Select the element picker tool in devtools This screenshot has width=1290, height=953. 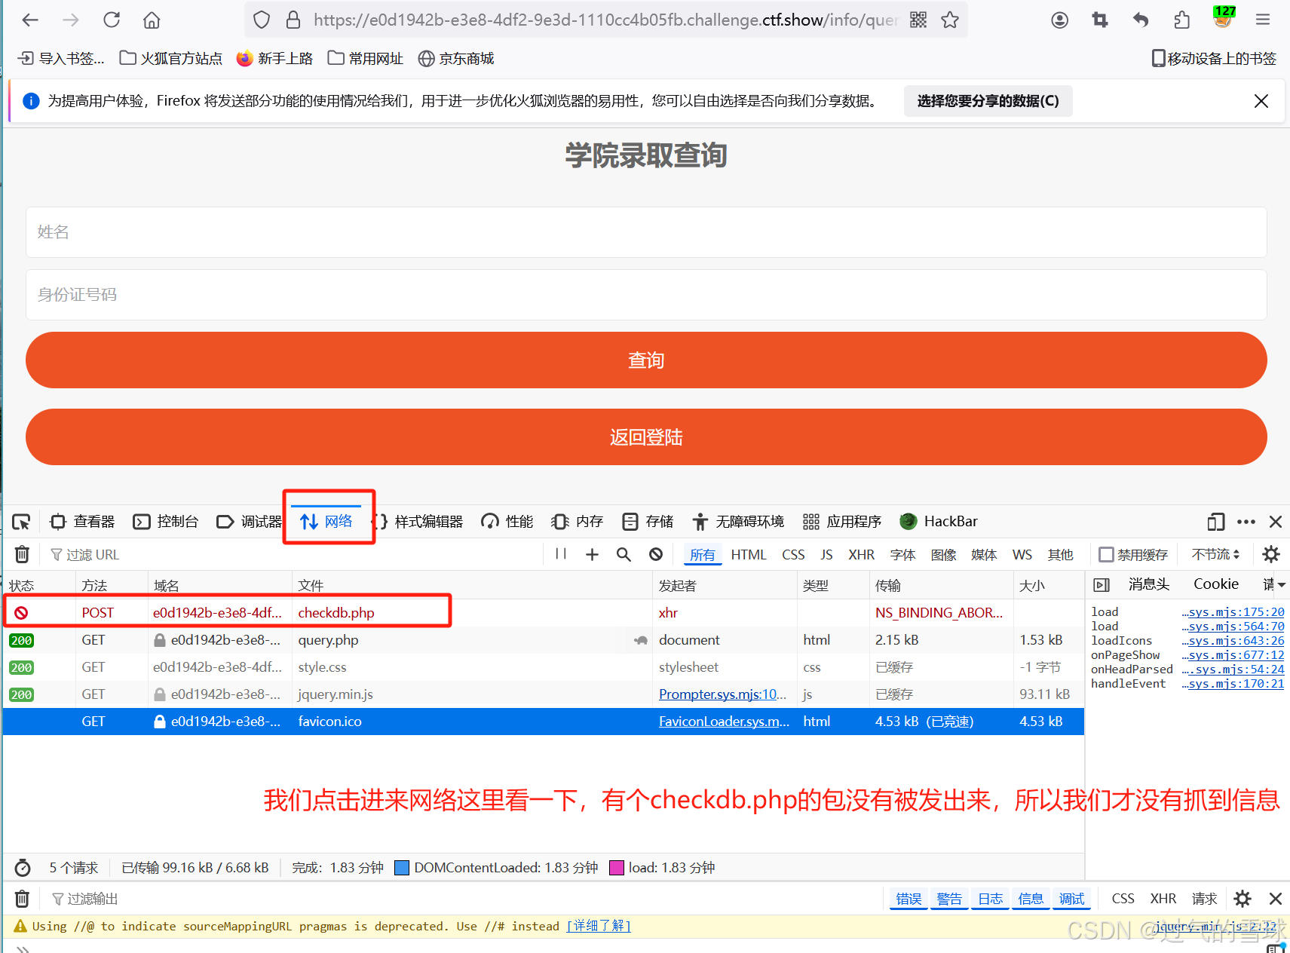[x=20, y=521]
